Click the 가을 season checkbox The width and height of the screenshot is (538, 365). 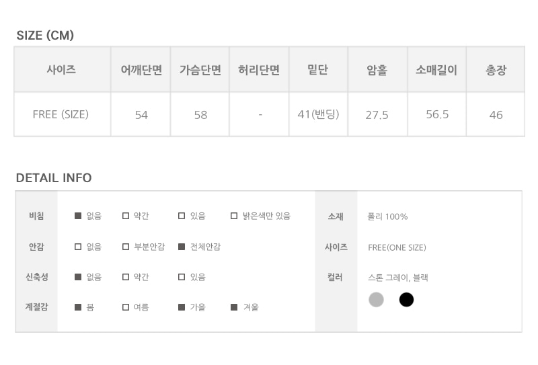point(182,307)
